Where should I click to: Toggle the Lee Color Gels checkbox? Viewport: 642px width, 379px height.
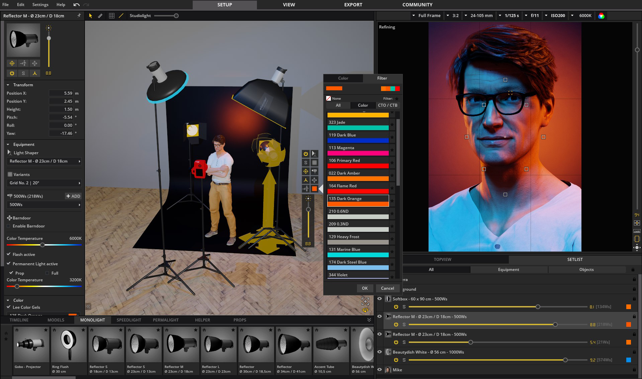9,307
